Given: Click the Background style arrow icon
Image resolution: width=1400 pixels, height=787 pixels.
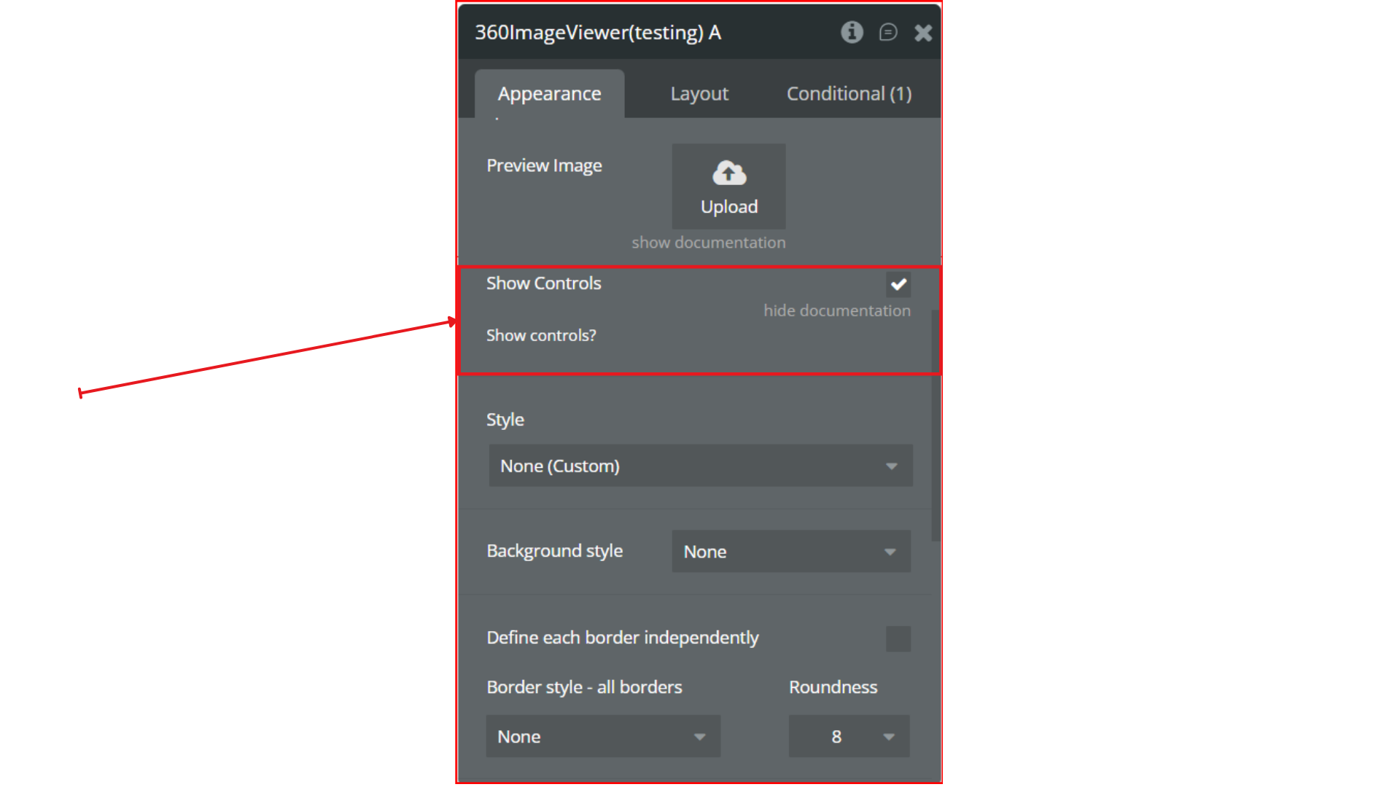Looking at the screenshot, I should tap(890, 552).
